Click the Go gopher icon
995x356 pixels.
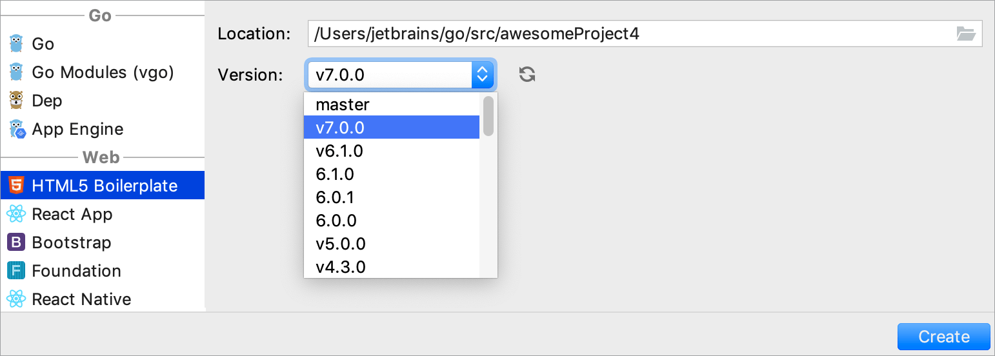(x=16, y=44)
